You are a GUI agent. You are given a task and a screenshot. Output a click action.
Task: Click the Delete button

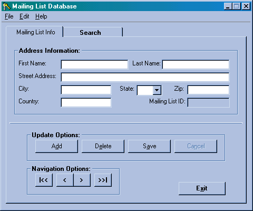103,146
